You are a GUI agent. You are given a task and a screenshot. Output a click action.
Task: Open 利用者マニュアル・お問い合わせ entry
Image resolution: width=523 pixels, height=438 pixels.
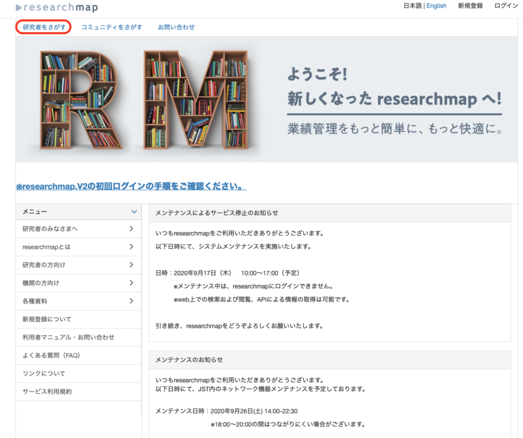[78, 337]
